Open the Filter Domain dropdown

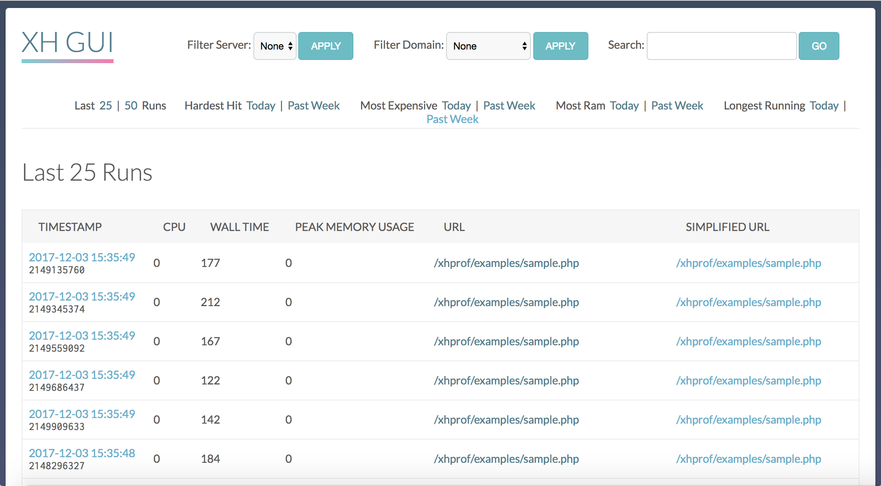(488, 46)
